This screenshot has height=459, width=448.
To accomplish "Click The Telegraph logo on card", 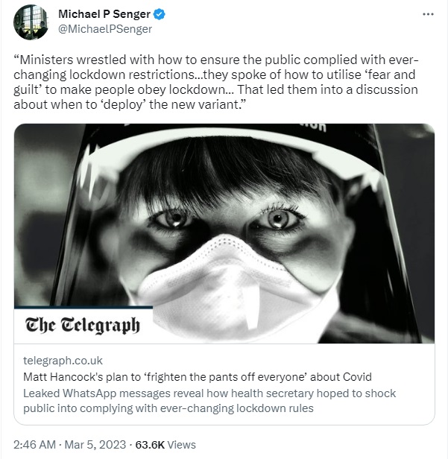I will (x=83, y=325).
